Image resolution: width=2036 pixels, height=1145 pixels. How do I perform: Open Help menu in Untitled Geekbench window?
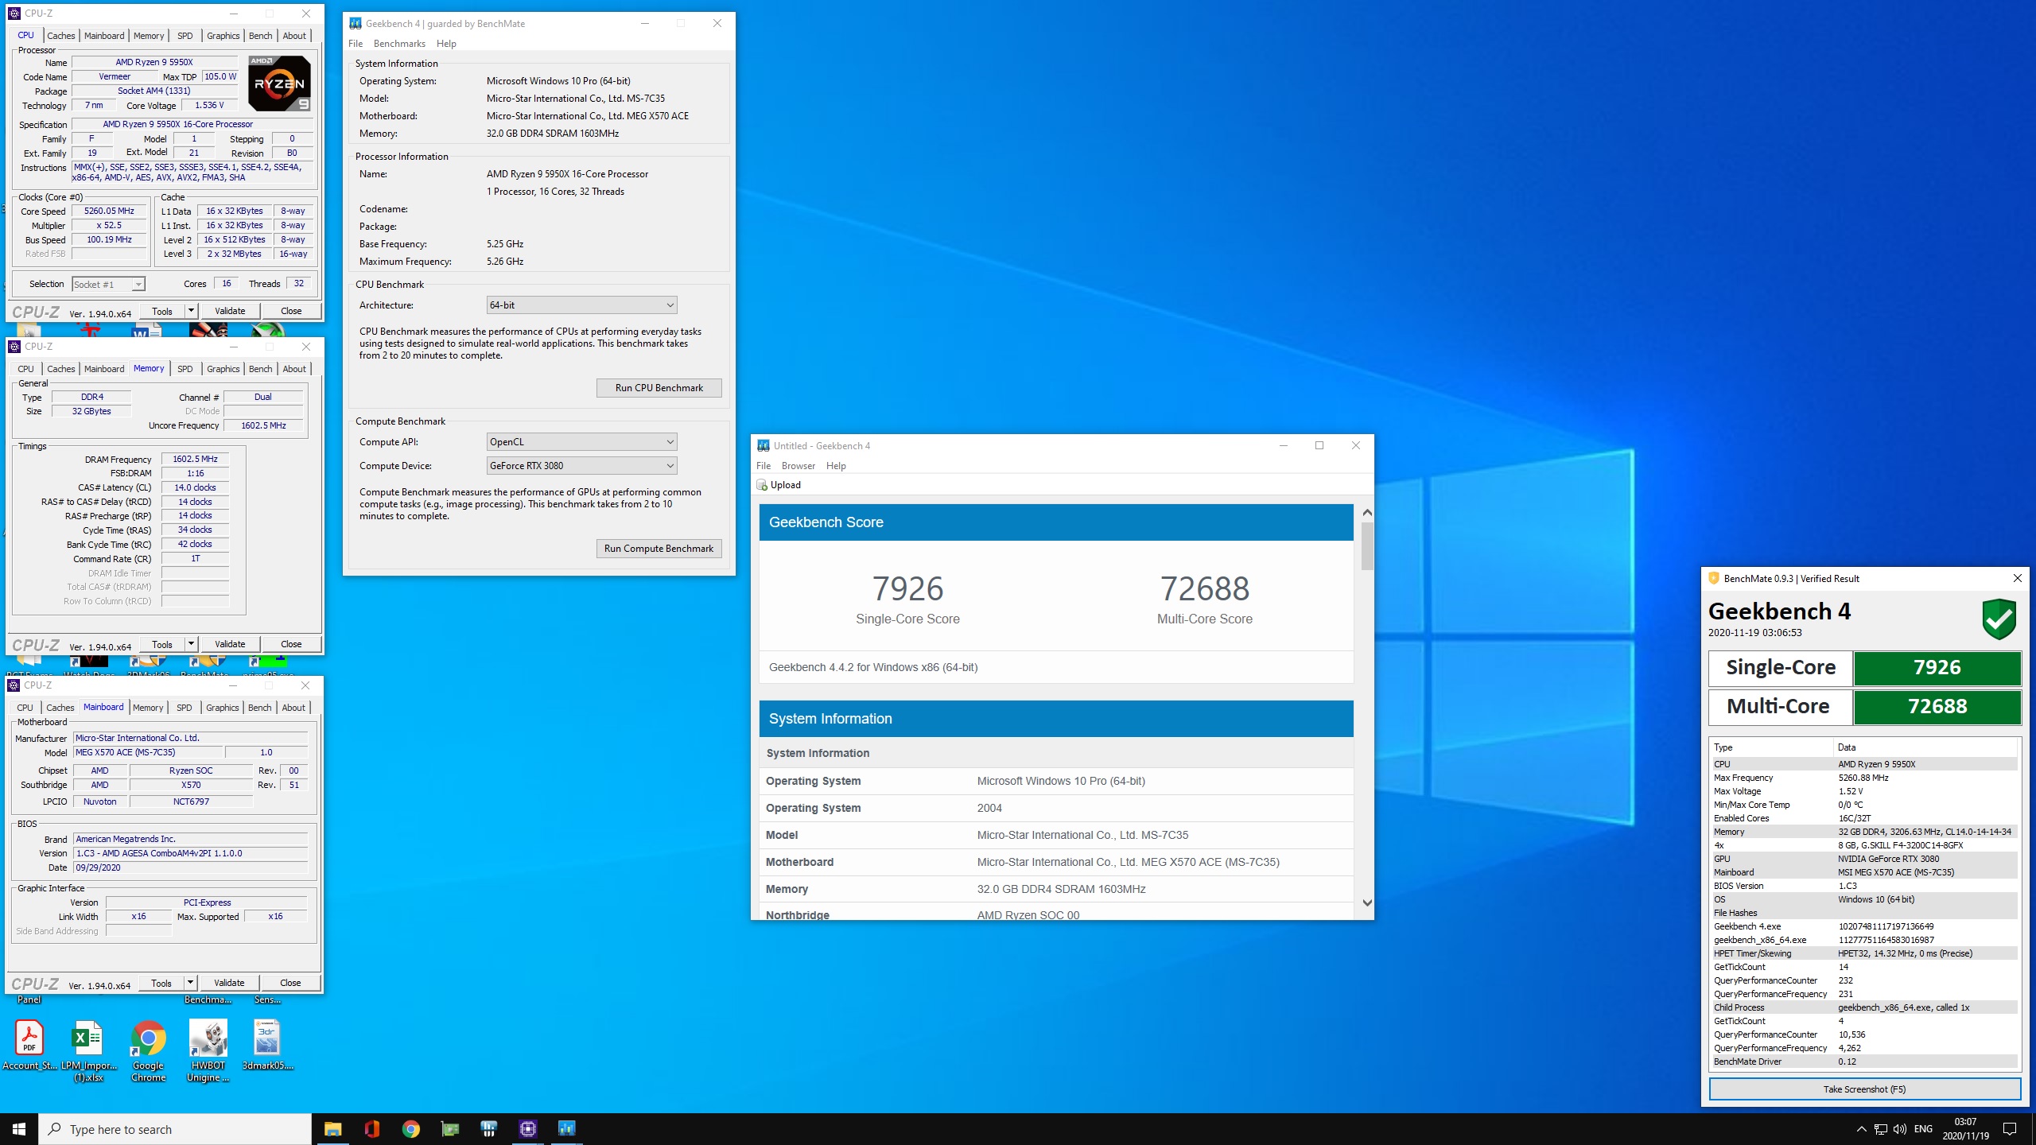836,466
